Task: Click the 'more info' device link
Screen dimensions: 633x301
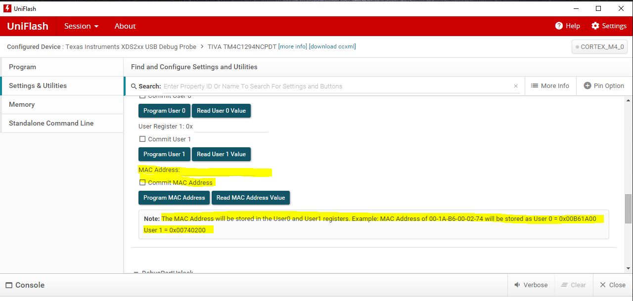Action: (293, 46)
